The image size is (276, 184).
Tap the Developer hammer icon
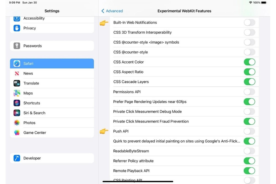pyautogui.click(x=17, y=158)
